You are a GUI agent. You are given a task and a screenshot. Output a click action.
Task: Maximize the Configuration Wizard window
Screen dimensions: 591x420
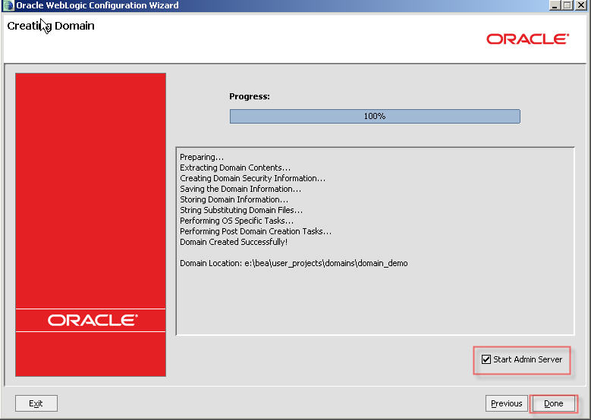(567, 5)
